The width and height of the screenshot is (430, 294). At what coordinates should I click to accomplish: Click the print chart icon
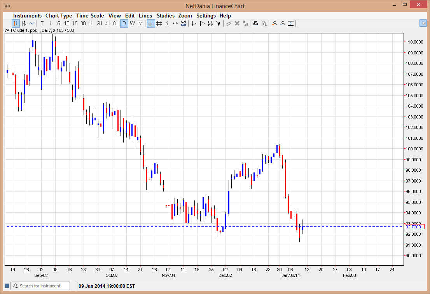tap(255, 23)
